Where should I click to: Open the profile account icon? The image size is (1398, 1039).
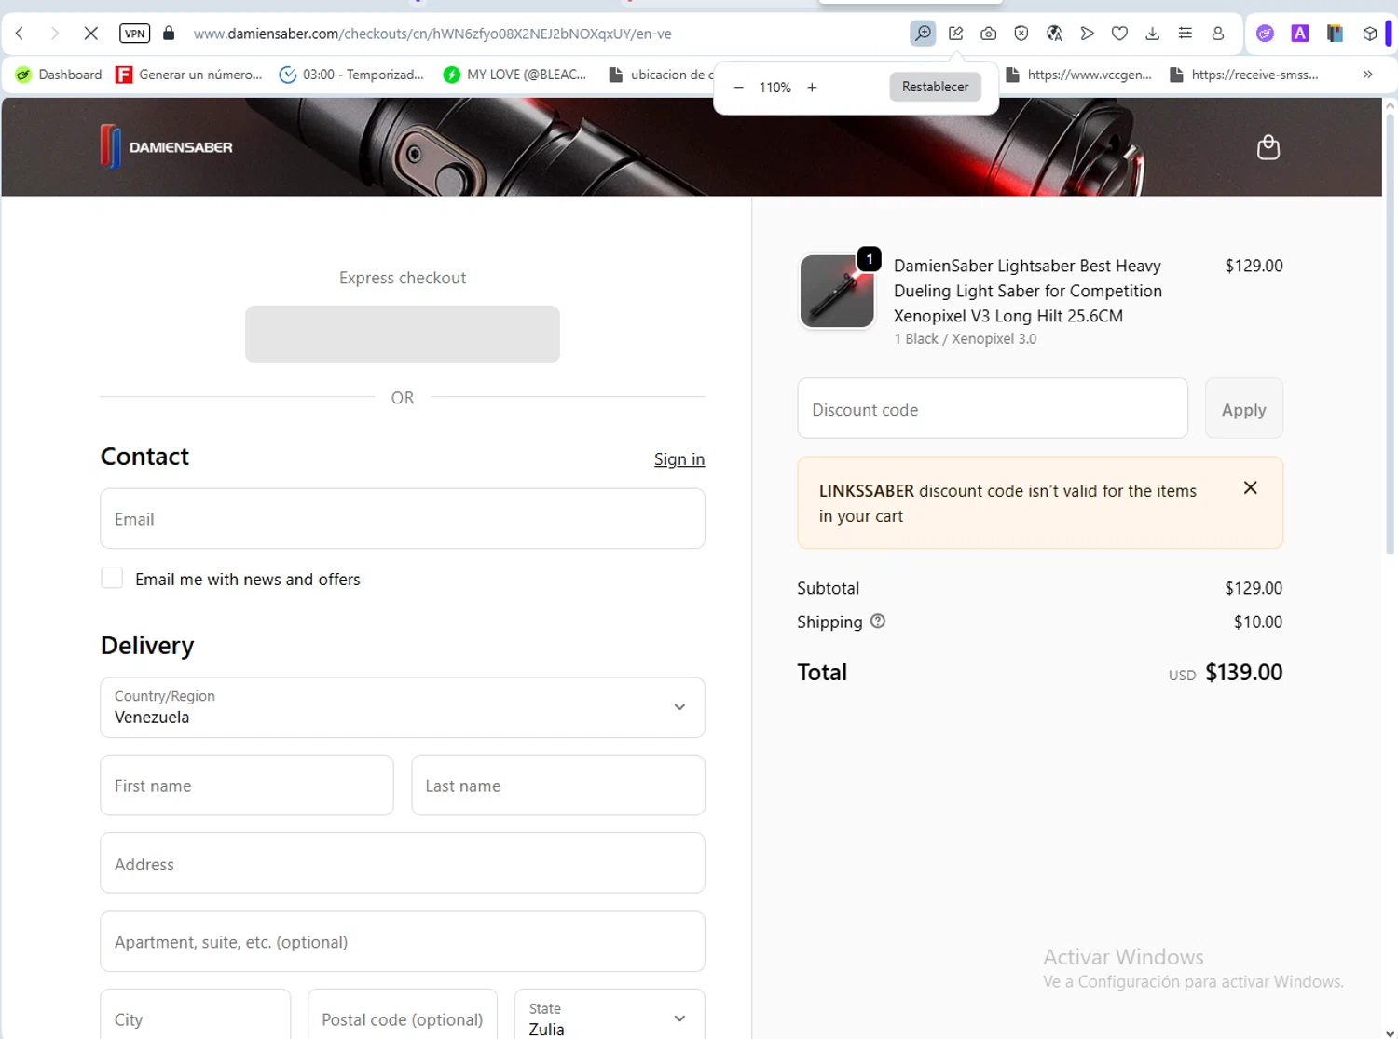coord(1218,34)
